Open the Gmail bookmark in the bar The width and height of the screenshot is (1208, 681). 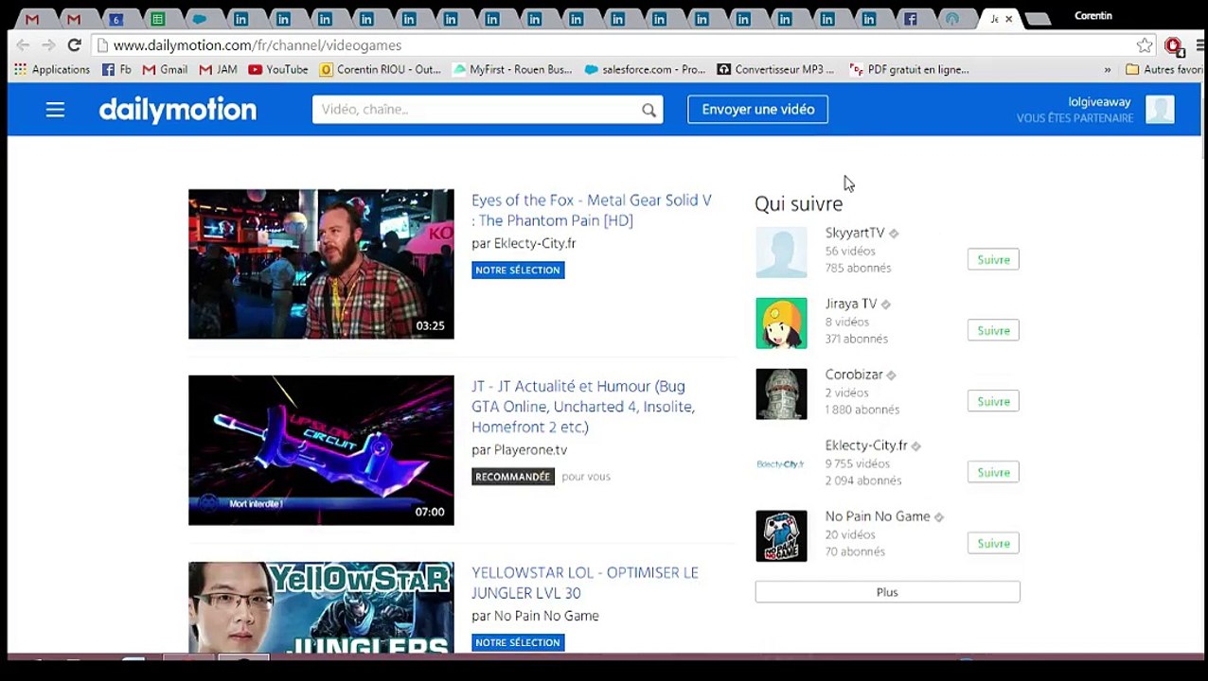[x=166, y=70]
